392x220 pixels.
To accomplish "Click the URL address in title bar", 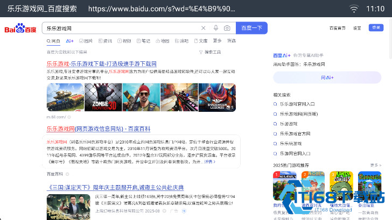I will coord(162,9).
